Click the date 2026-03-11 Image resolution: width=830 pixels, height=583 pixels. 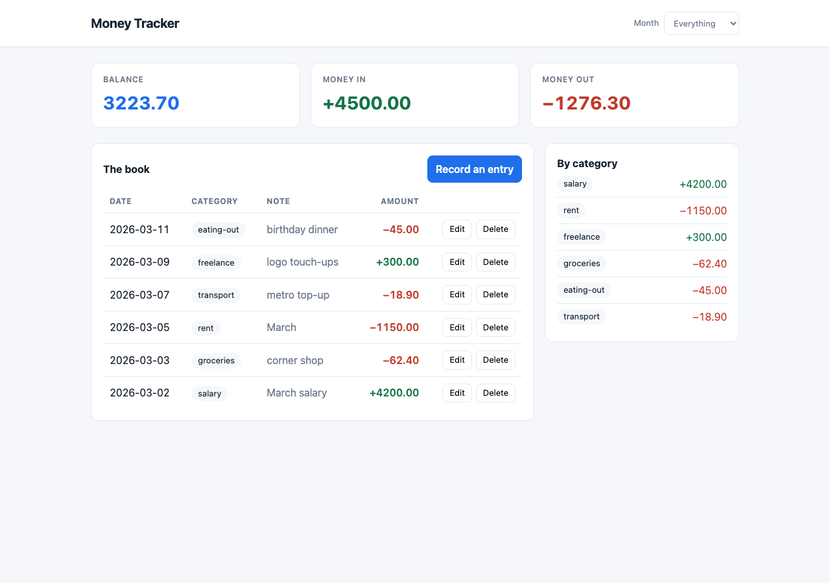pos(139,229)
